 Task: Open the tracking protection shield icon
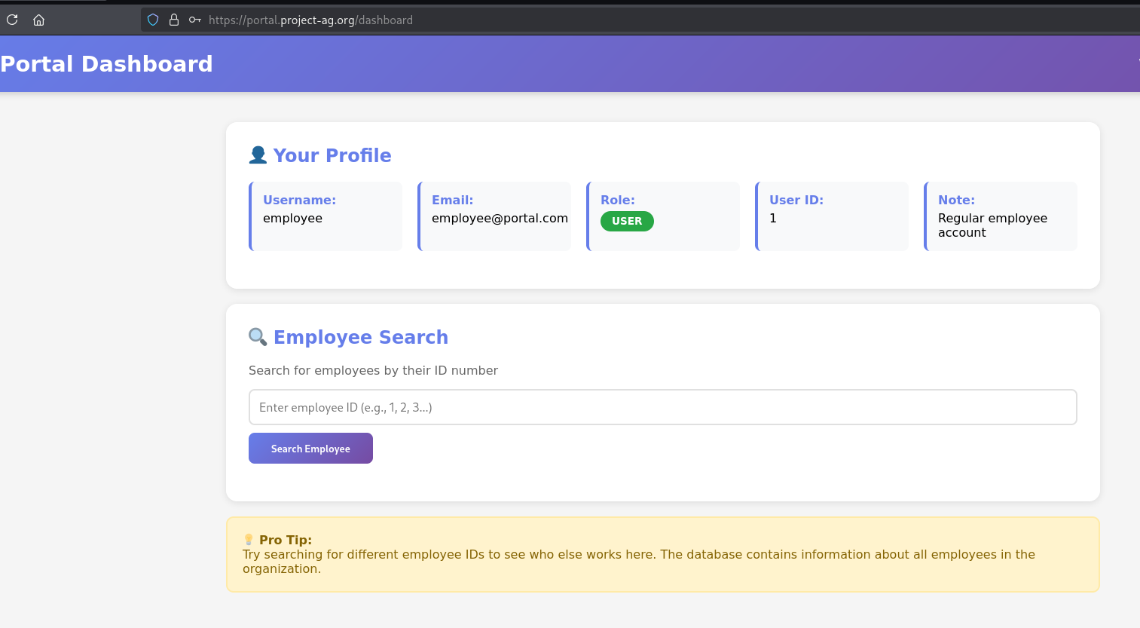[153, 20]
